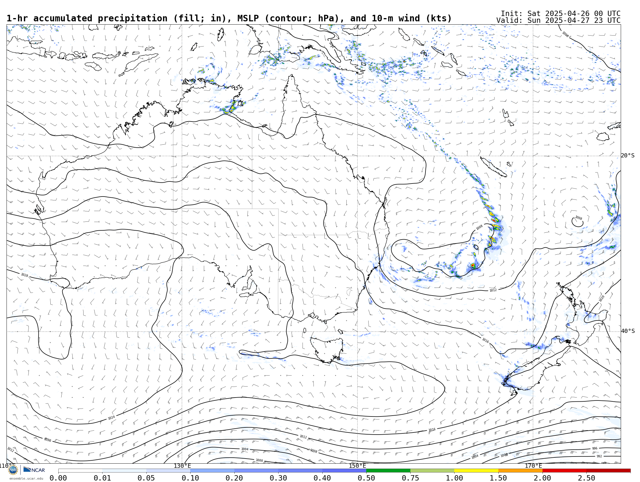Click the 150°E longitude label
The height and width of the screenshot is (482, 640).
click(x=357, y=466)
